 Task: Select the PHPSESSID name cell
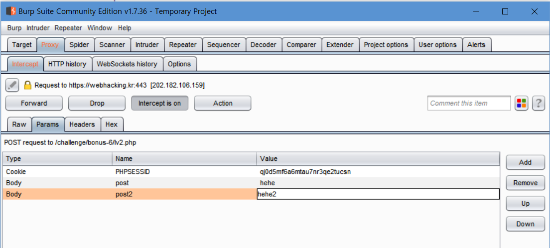[x=184, y=172]
